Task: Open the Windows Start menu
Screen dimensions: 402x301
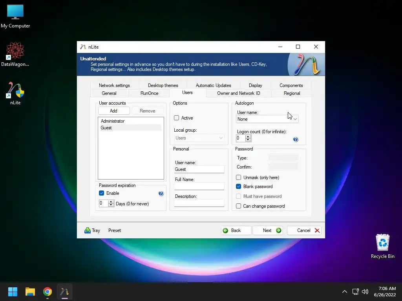Action: [13, 292]
